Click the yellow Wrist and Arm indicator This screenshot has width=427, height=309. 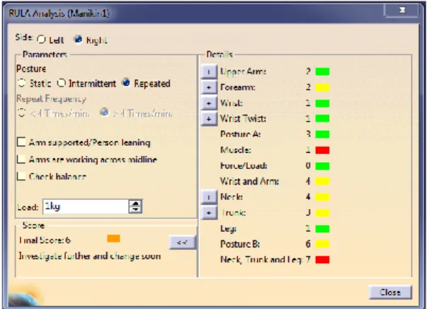click(322, 182)
